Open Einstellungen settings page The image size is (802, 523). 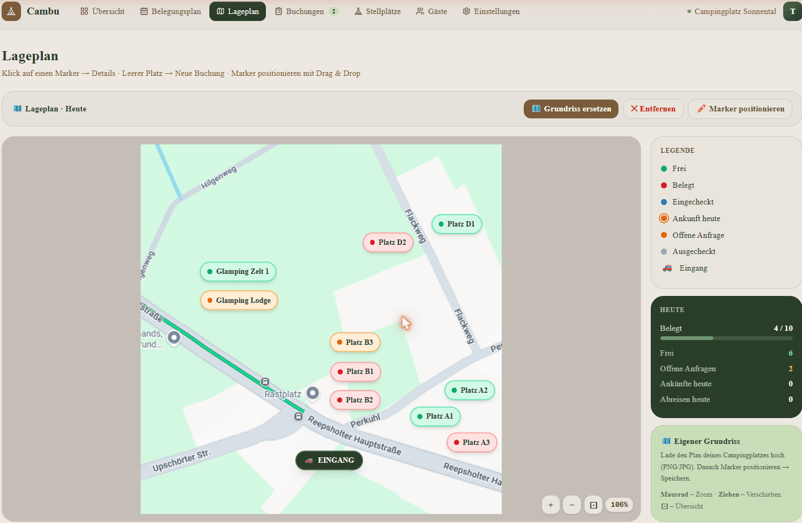tap(491, 11)
